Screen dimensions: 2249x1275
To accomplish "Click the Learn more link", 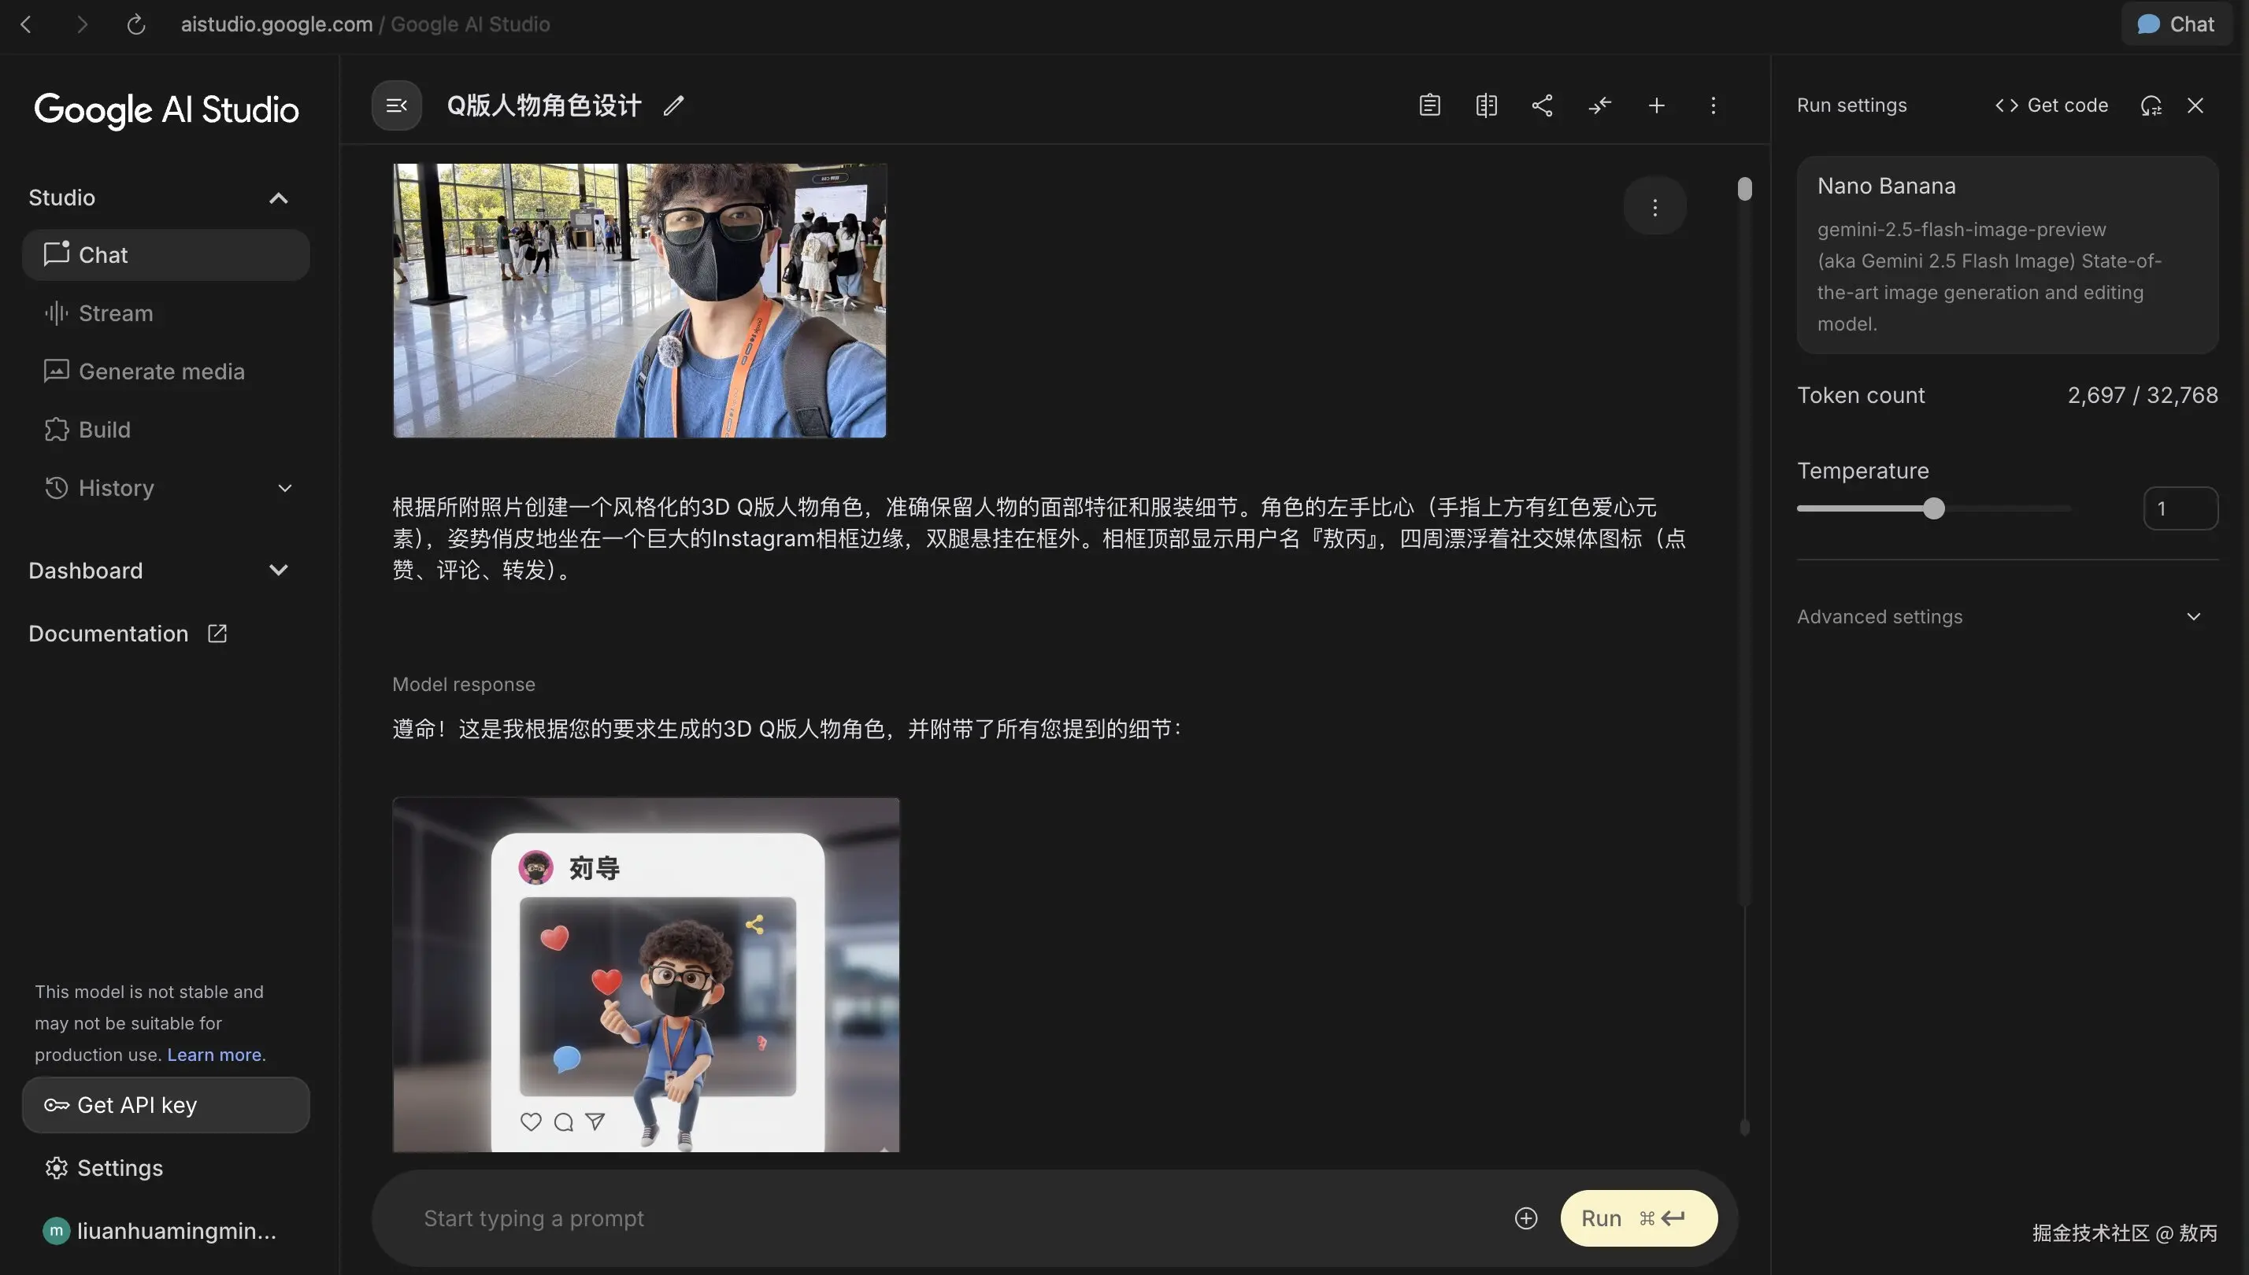I will [x=213, y=1055].
